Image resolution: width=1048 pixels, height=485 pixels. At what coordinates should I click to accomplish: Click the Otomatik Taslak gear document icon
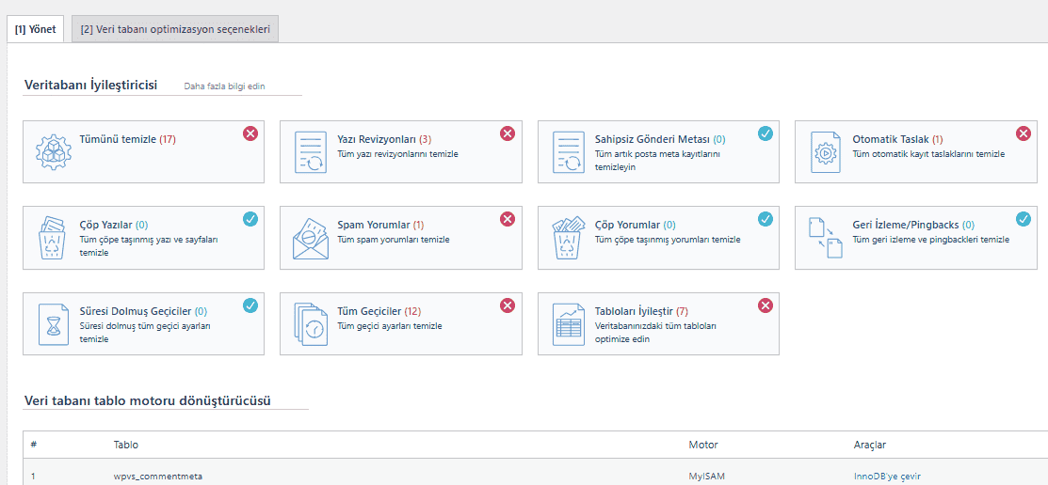point(825,151)
